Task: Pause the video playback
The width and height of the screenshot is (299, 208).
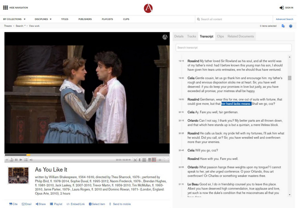Action: [16, 160]
